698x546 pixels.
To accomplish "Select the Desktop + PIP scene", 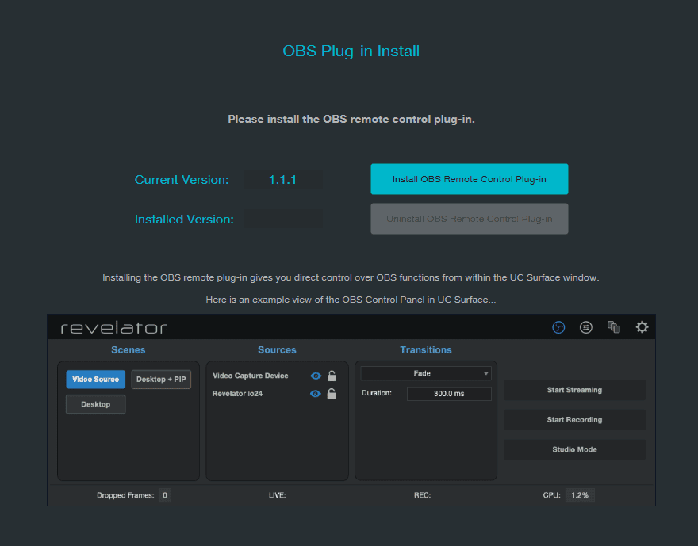I will click(161, 380).
